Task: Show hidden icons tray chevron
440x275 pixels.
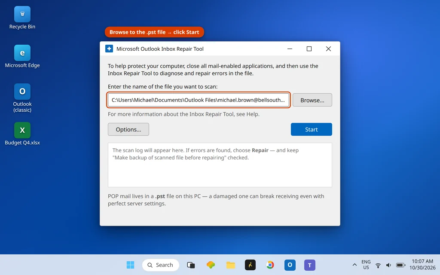Action: 354,265
